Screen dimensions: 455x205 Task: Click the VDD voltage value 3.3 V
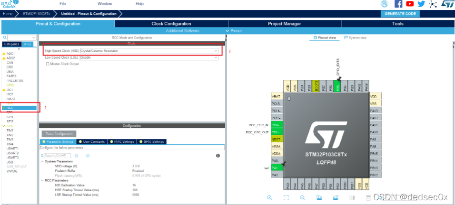pyautogui.click(x=136, y=166)
